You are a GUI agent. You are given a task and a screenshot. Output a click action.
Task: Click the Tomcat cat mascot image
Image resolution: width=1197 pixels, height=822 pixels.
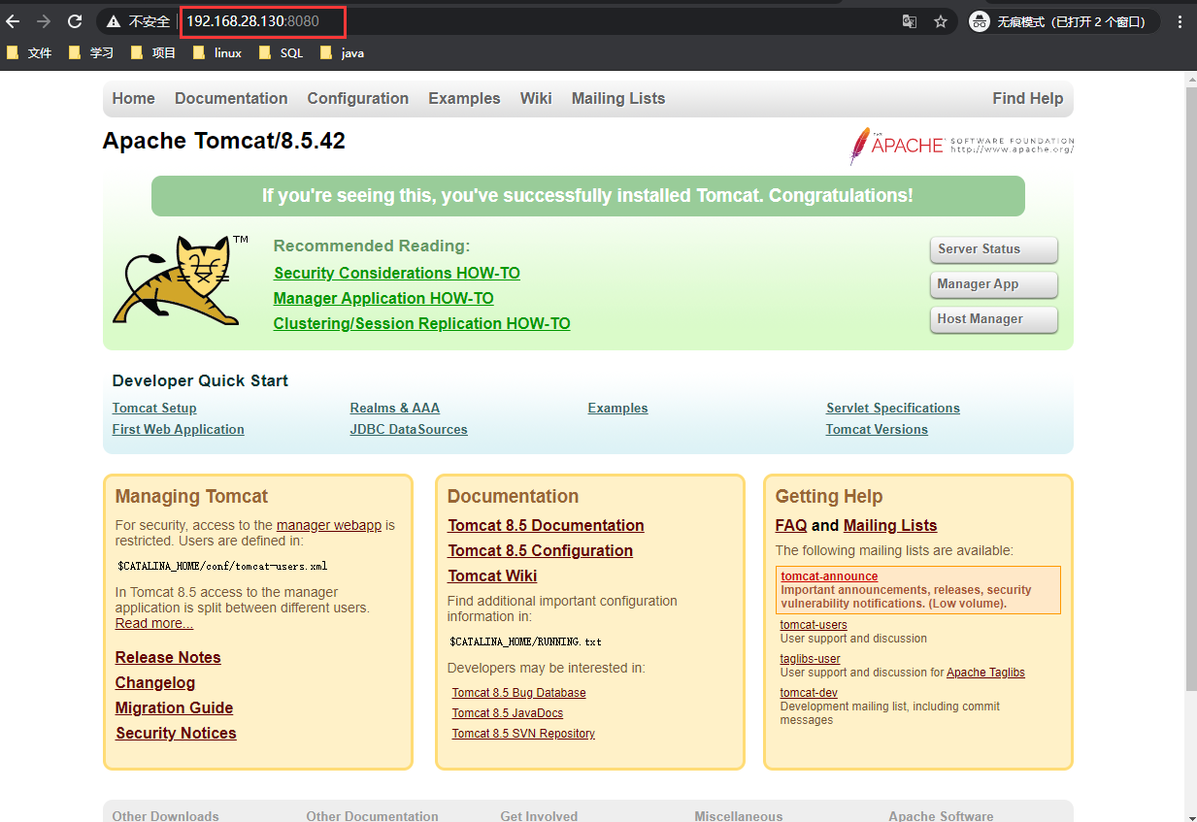coord(182,280)
